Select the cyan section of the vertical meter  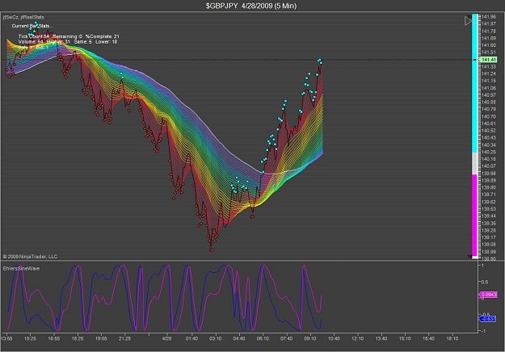click(475, 83)
